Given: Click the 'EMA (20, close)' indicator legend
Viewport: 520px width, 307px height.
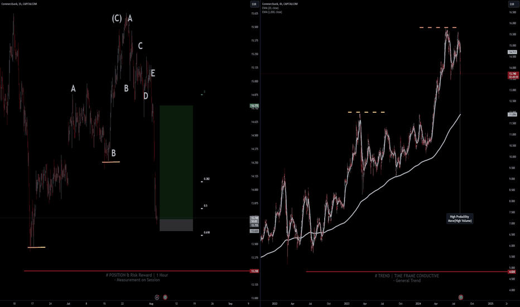Looking at the screenshot, I should tap(270, 8).
